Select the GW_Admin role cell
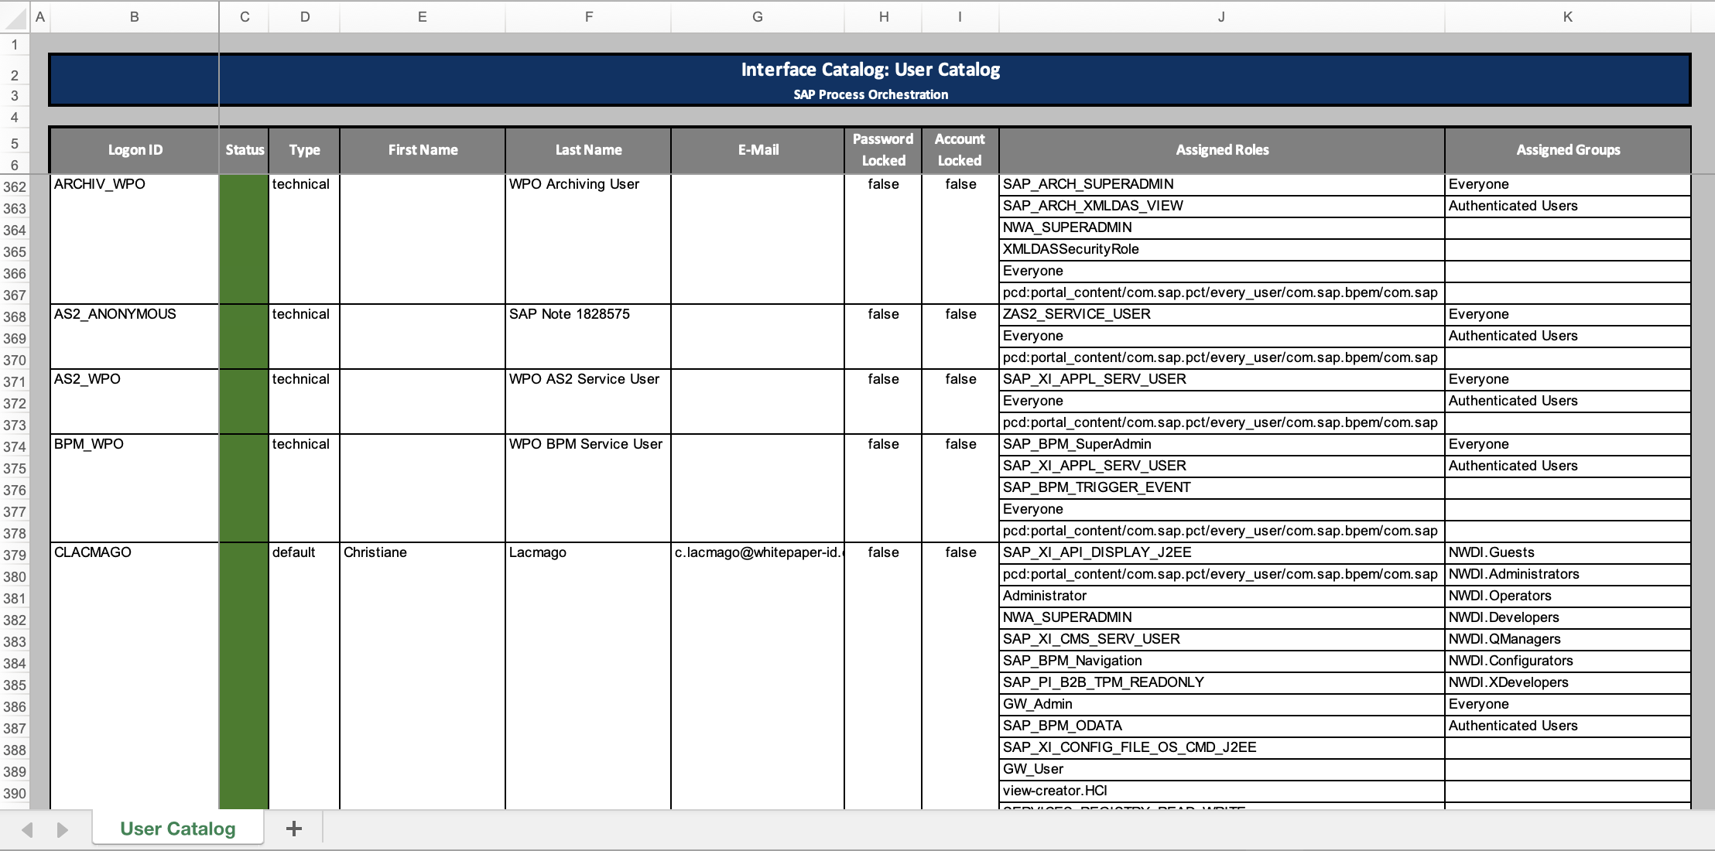Screen dimensions: 1715x851 pyautogui.click(x=1222, y=704)
